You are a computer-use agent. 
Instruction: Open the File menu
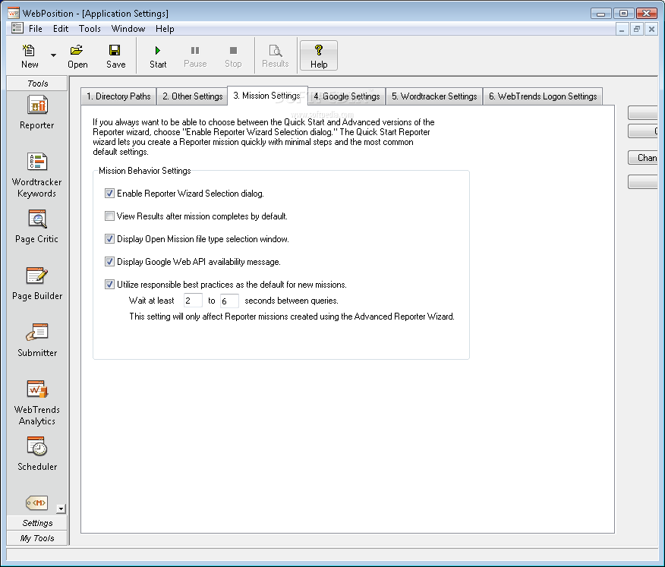(x=36, y=29)
